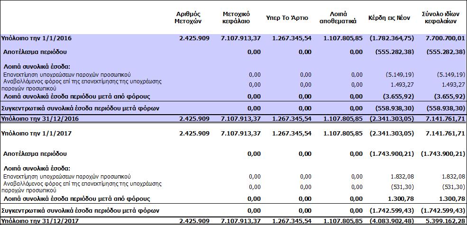The height and width of the screenshot is (225, 467).
Task: Select 2.425.909 in the 31/12/2016 row
Action: (x=194, y=118)
